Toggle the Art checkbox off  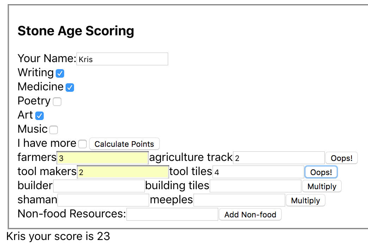[39, 116]
